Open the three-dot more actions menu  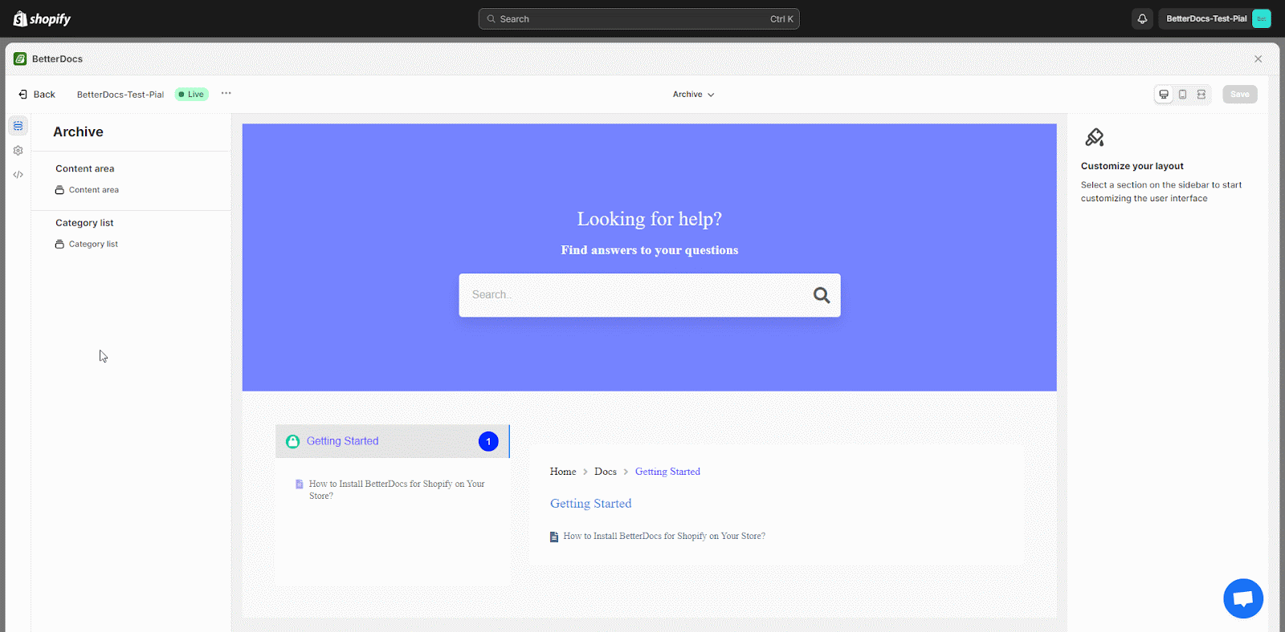tap(226, 94)
